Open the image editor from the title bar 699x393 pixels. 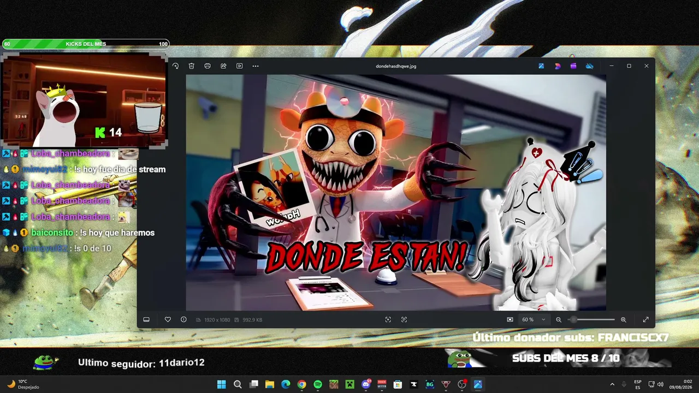tap(541, 66)
